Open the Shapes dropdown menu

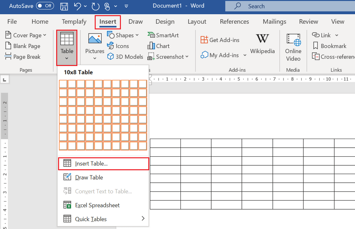[x=137, y=35]
